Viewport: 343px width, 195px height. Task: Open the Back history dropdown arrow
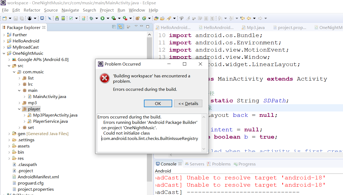254,18
